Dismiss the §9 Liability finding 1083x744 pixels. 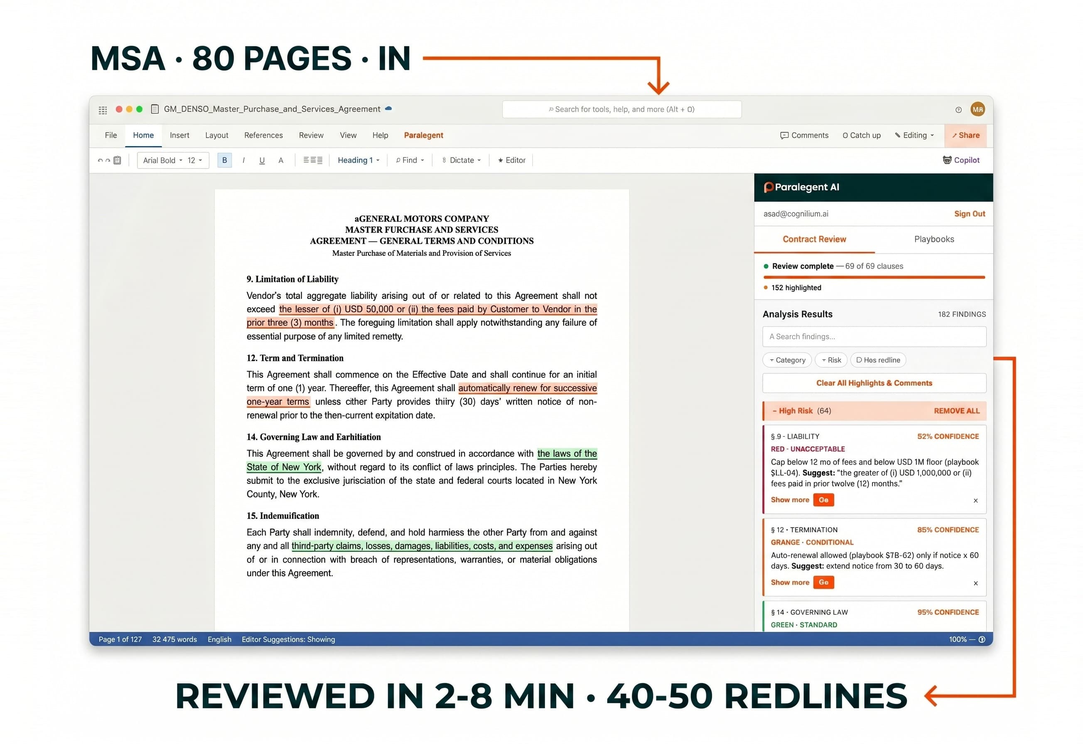click(975, 501)
